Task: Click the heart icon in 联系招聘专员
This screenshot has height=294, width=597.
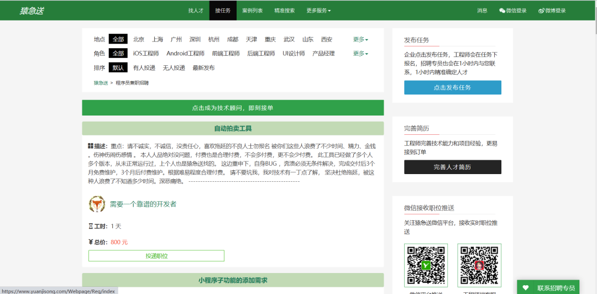Action: pyautogui.click(x=526, y=287)
